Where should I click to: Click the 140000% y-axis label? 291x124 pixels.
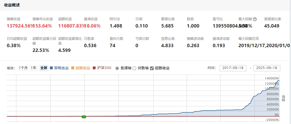(x=272, y=79)
